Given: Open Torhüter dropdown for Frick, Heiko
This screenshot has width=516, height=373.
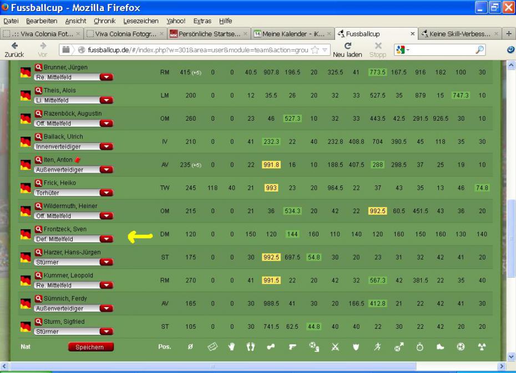Looking at the screenshot, I should tap(105, 193).
